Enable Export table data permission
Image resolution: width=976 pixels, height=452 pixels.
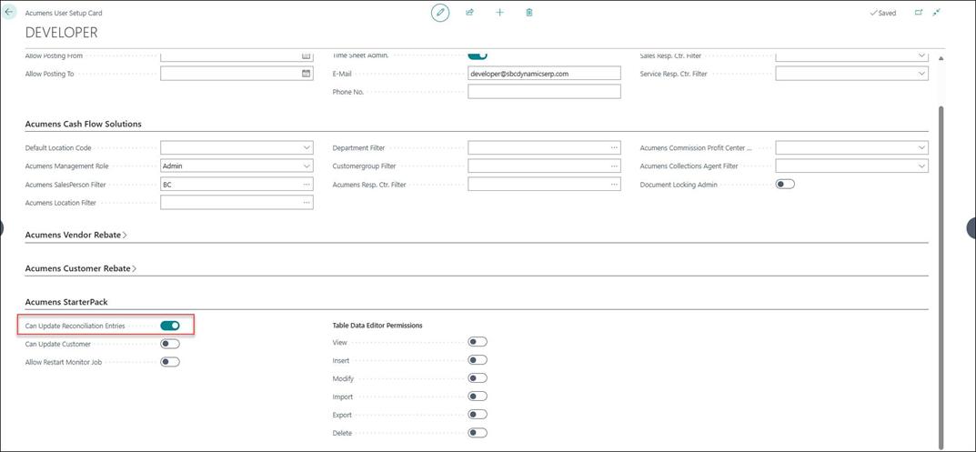[478, 415]
